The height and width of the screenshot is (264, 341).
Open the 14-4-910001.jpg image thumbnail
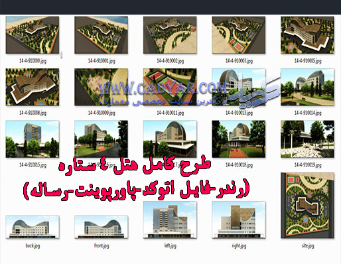coord(101,35)
